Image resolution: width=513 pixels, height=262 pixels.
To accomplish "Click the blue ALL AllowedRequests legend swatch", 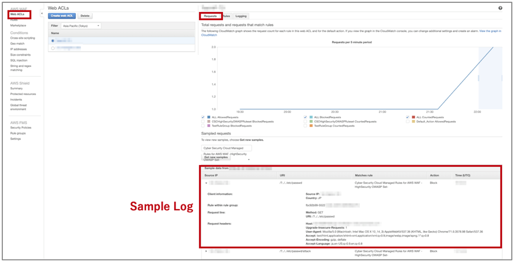I will (209, 117).
